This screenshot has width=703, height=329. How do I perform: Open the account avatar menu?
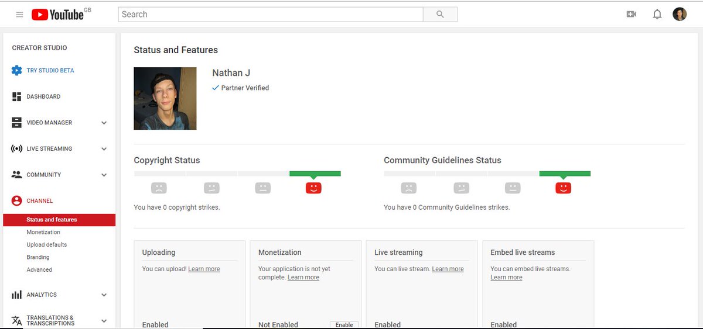tap(680, 14)
